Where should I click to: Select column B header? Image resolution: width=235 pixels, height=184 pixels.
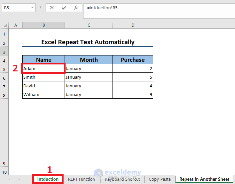pyautogui.click(x=44, y=25)
